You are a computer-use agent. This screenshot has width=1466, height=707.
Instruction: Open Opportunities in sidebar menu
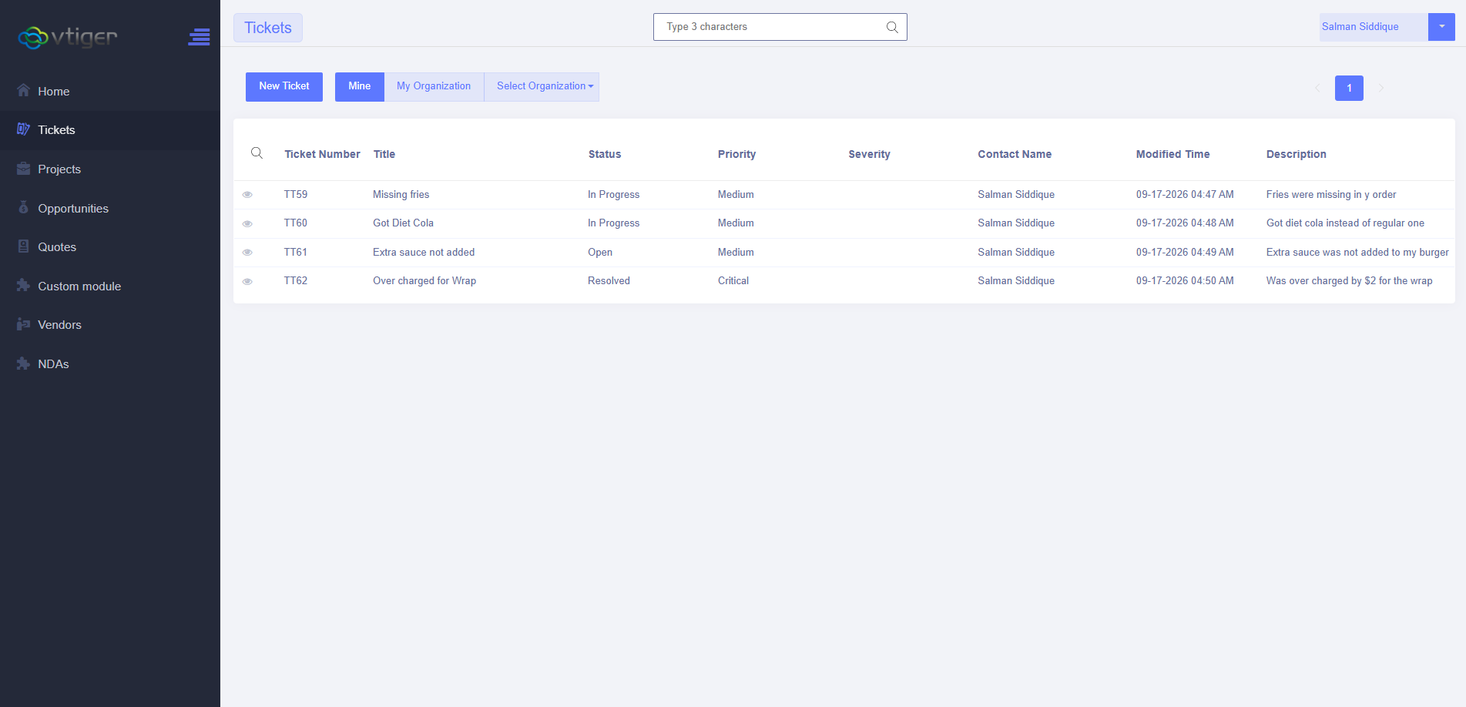pyautogui.click(x=73, y=208)
